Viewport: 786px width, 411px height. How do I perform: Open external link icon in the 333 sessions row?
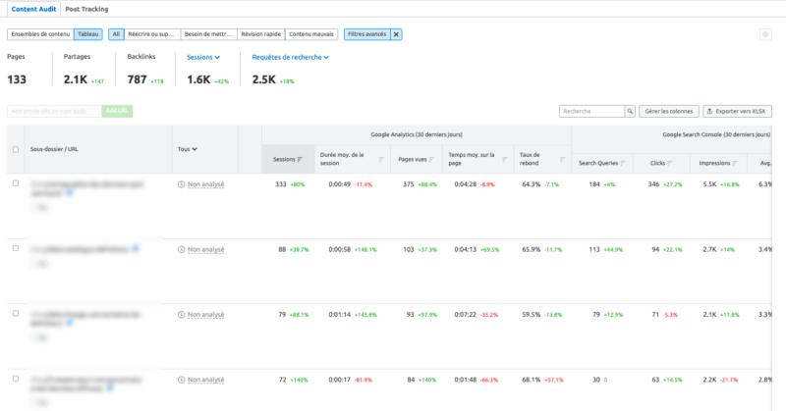pyautogui.click(x=70, y=192)
